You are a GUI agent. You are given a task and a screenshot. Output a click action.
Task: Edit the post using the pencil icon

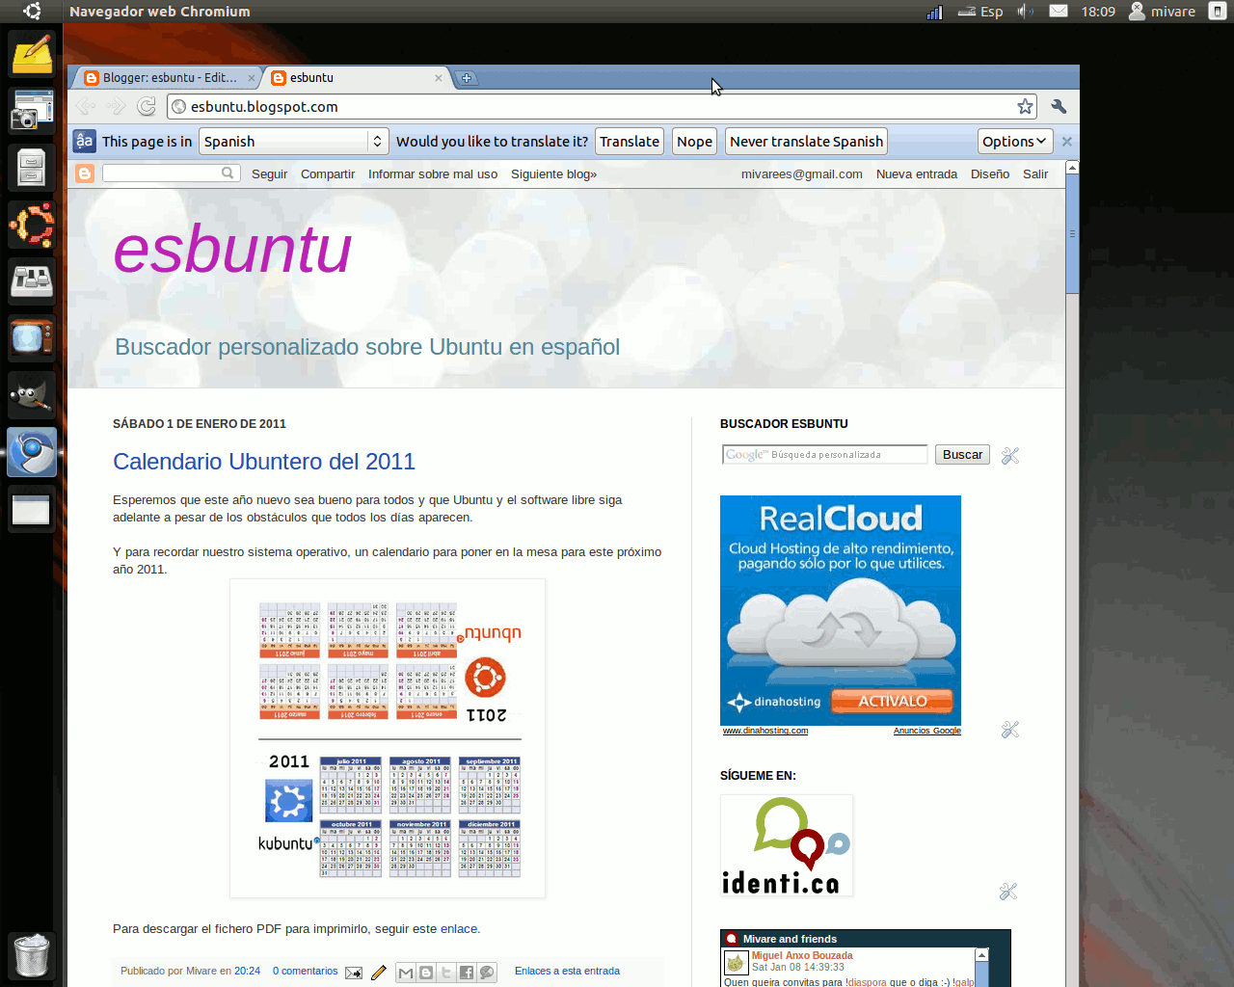point(378,972)
